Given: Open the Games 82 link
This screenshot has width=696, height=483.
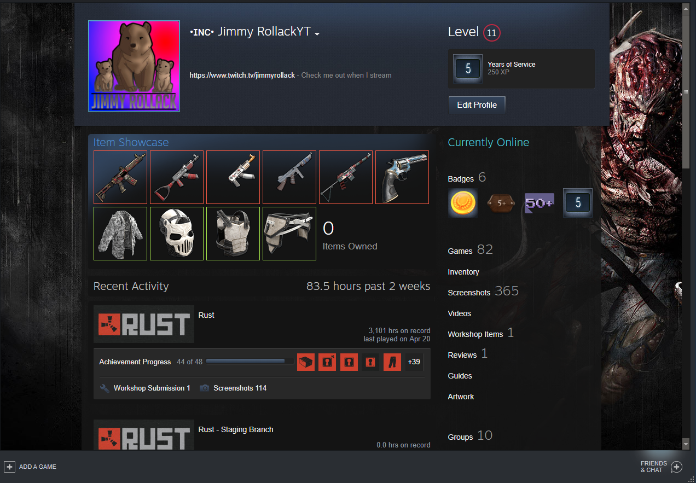Looking at the screenshot, I should 470,250.
